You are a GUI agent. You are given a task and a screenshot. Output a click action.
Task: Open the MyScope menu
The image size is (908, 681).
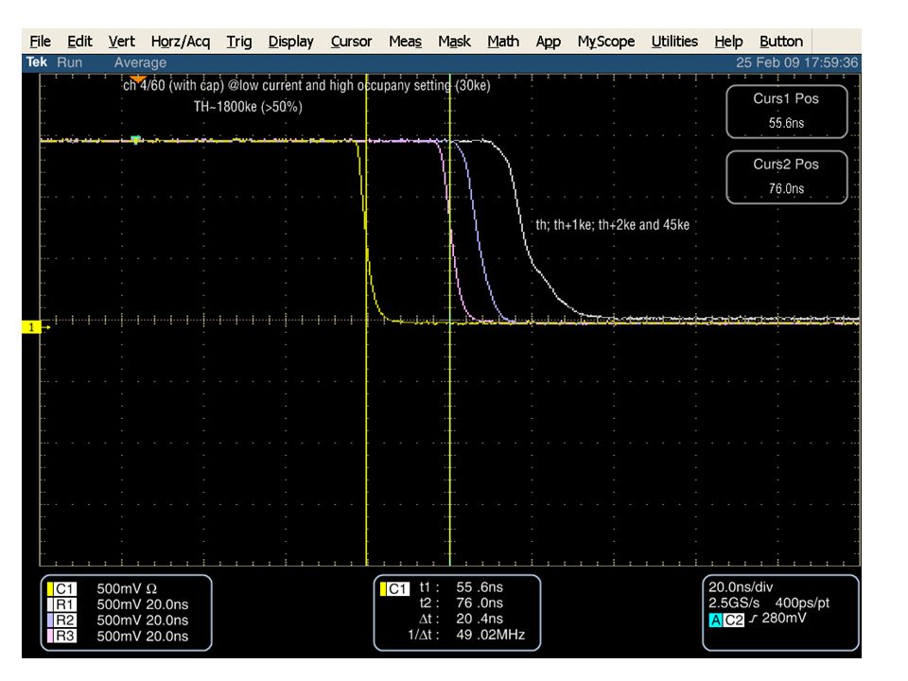(605, 42)
